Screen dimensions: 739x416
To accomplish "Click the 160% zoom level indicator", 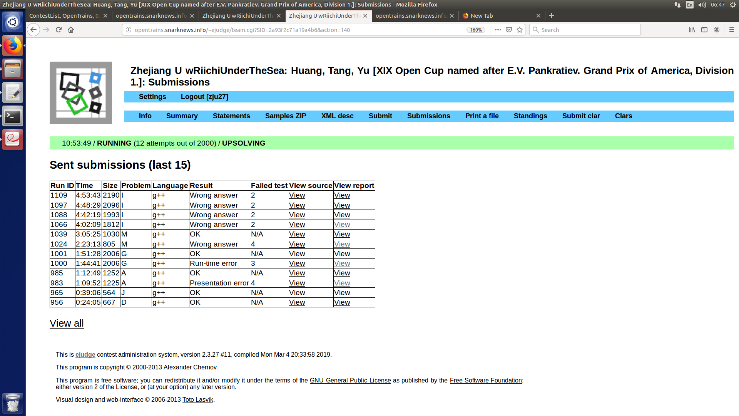I will pyautogui.click(x=476, y=30).
